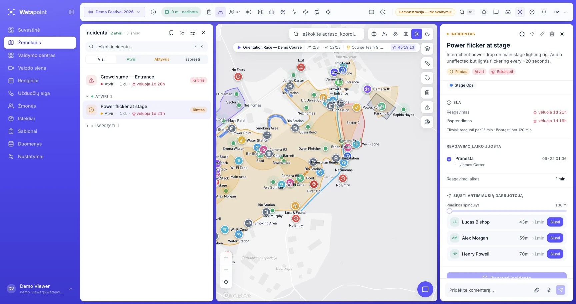Collapse the Wetapoint sidebar panel
576x304 pixels.
click(x=71, y=12)
